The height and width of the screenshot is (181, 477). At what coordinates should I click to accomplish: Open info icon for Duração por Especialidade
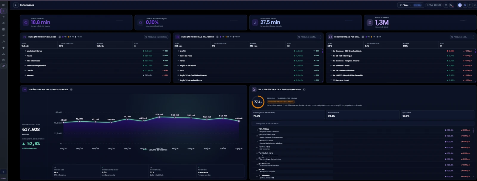coord(60,37)
